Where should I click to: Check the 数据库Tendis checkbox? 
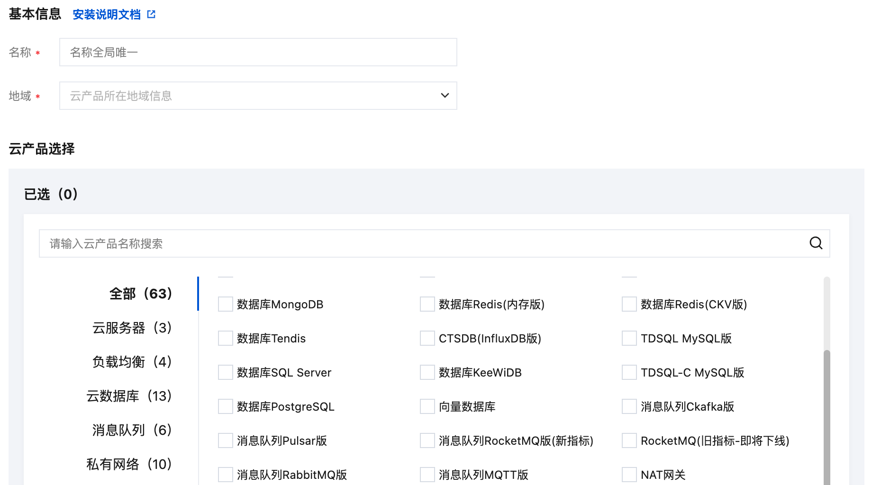tap(226, 338)
